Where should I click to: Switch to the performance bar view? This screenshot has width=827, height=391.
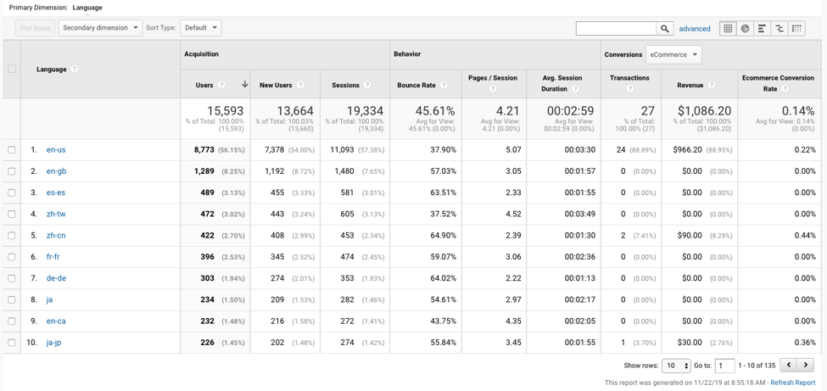[762, 29]
